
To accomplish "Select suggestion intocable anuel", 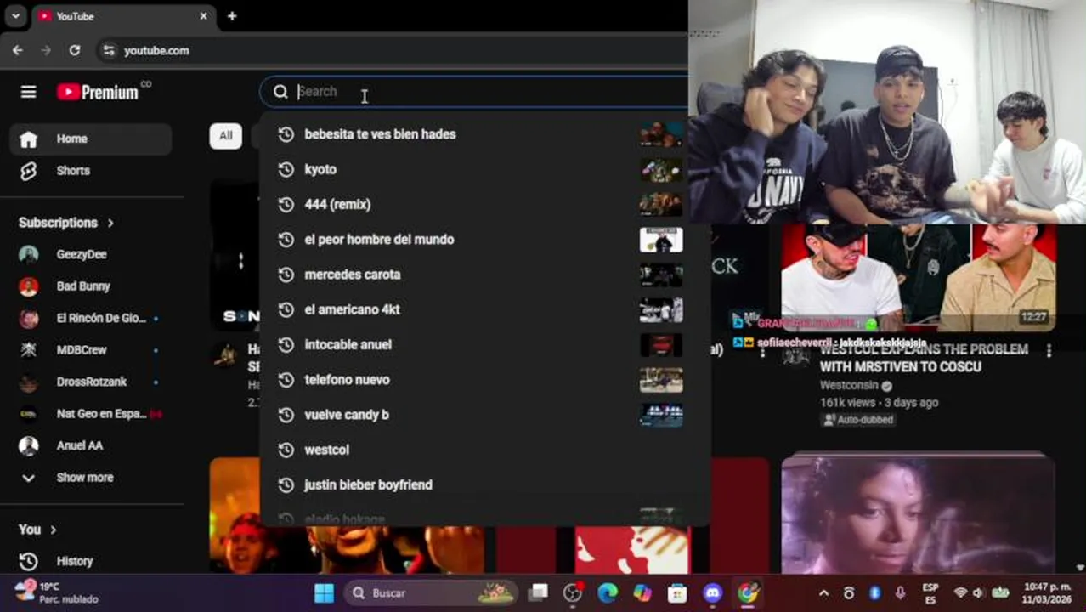I will tap(484, 344).
